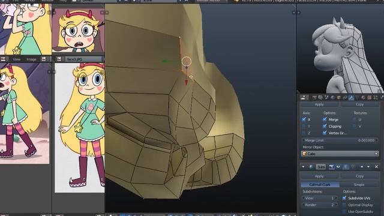This screenshot has height=216, width=384.
Task: Move Subsurf modifier down in stack
Action: coord(368,167)
